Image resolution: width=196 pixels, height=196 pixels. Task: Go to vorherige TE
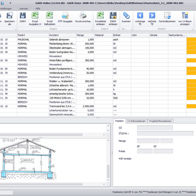[140, 19]
